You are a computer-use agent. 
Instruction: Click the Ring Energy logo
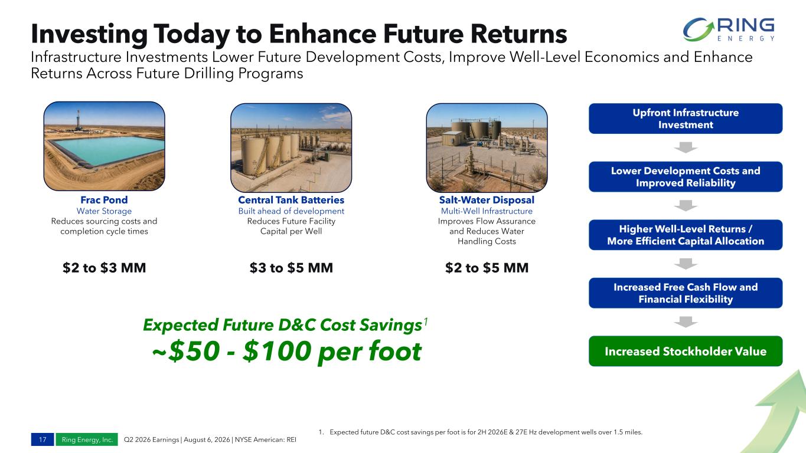(x=729, y=29)
